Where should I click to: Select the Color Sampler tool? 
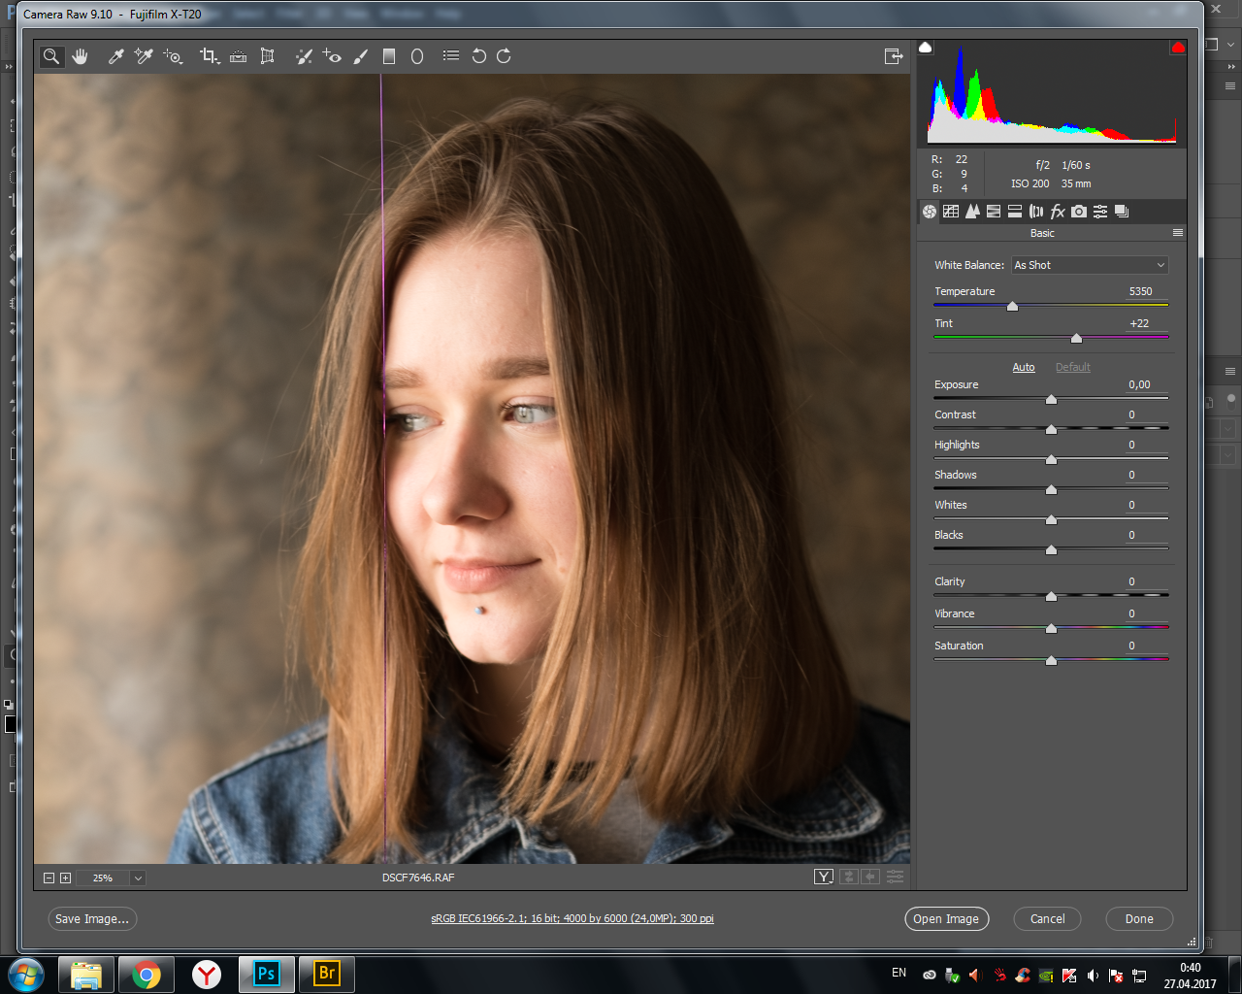click(x=144, y=56)
